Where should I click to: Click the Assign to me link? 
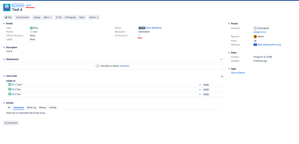coord(260,32)
